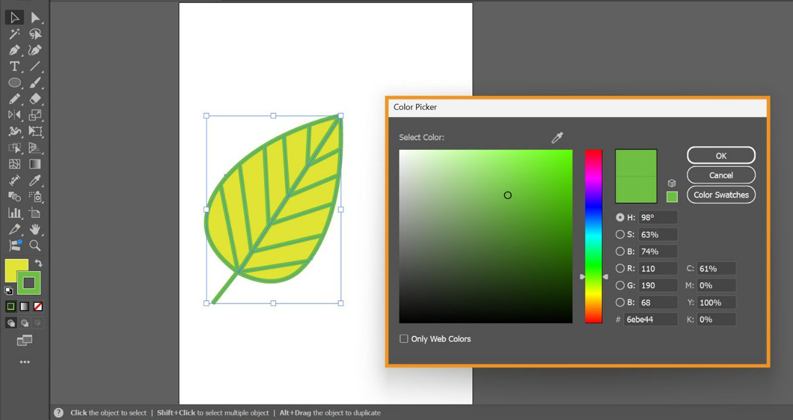Viewport: 793px width, 420px height.
Task: Select the Pen tool
Action: pyautogui.click(x=14, y=50)
